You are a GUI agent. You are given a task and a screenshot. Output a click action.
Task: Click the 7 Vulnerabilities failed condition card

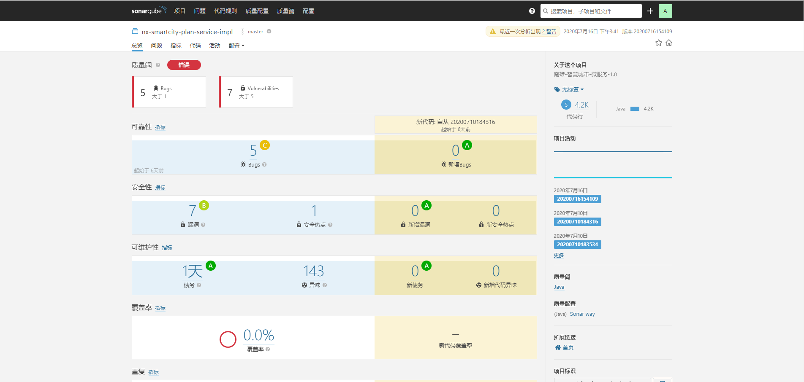coord(256,92)
